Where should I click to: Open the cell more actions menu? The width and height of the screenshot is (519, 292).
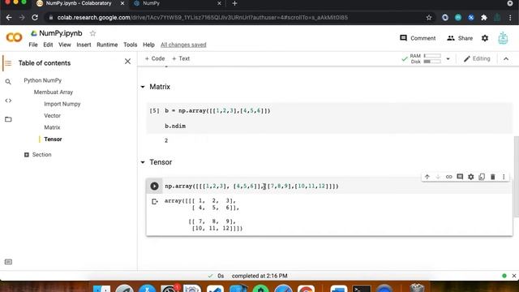click(x=504, y=177)
